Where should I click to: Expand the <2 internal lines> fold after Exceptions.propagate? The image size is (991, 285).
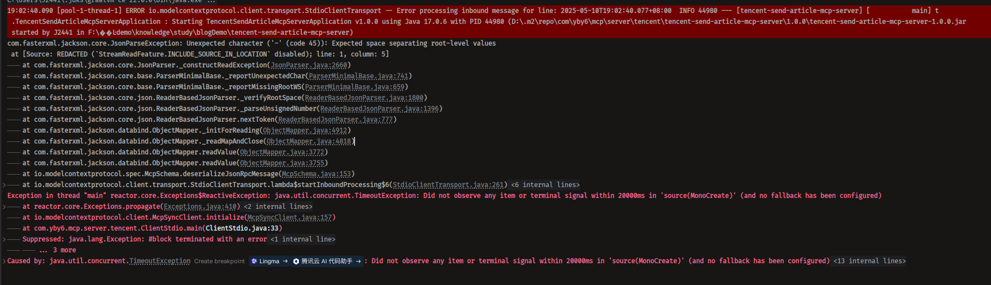coord(278,207)
